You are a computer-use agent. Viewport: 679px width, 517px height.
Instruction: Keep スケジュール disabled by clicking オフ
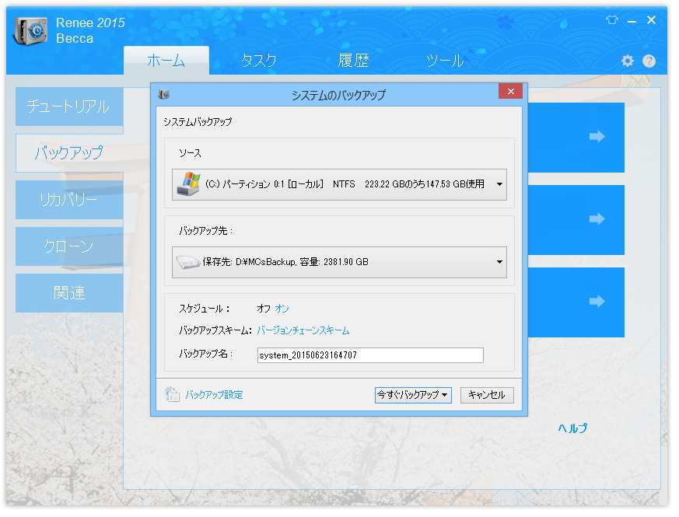[264, 308]
